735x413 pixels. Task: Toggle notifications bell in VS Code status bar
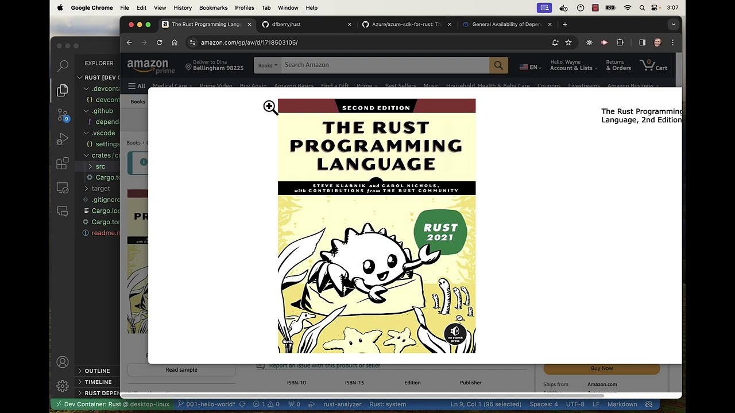tap(649, 404)
